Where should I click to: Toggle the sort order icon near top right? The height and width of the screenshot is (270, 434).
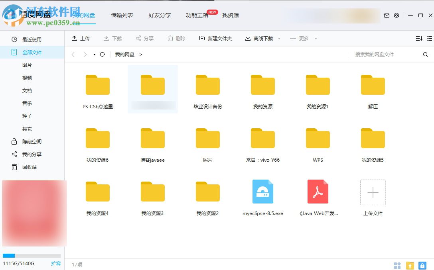pos(418,38)
